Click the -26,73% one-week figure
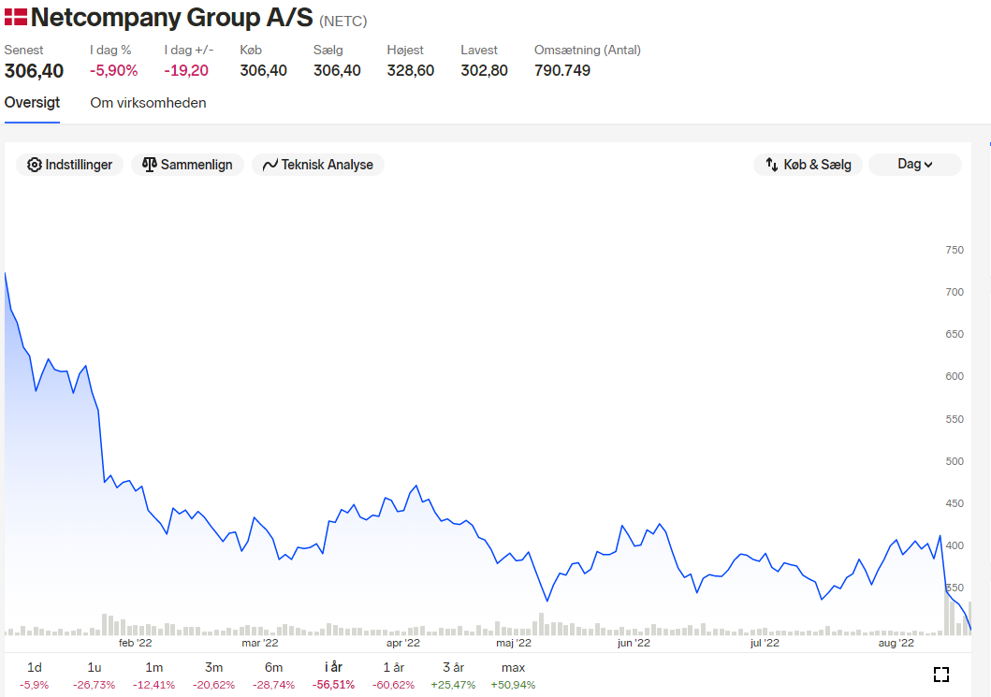 click(x=95, y=685)
